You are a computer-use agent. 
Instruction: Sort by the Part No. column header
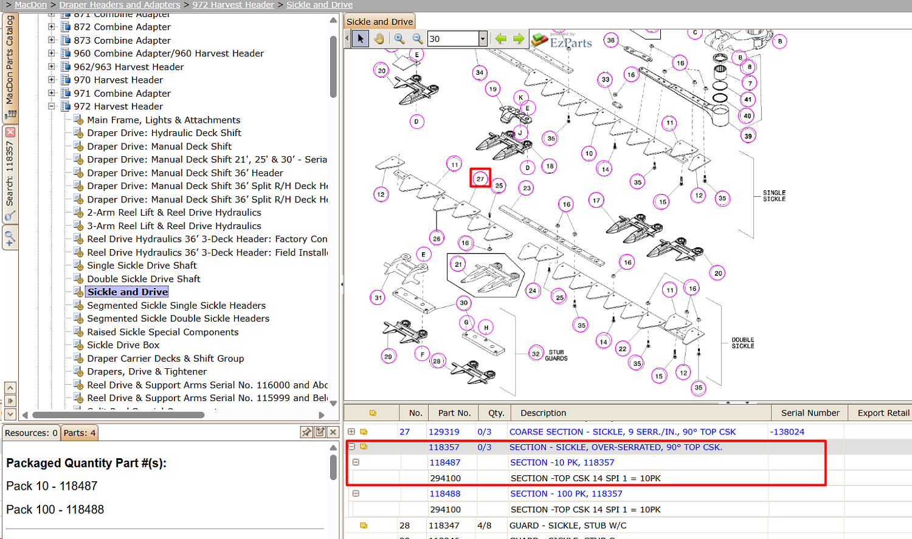(454, 413)
